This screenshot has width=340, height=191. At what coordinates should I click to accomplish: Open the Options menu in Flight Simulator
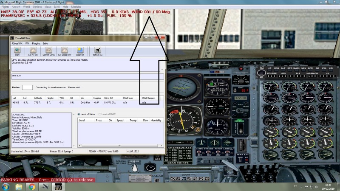tap(37, 7)
